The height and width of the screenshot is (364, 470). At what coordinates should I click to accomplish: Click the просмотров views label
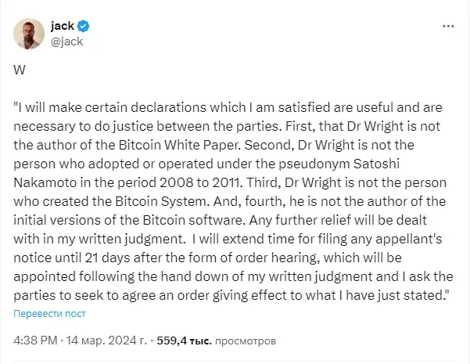click(246, 341)
